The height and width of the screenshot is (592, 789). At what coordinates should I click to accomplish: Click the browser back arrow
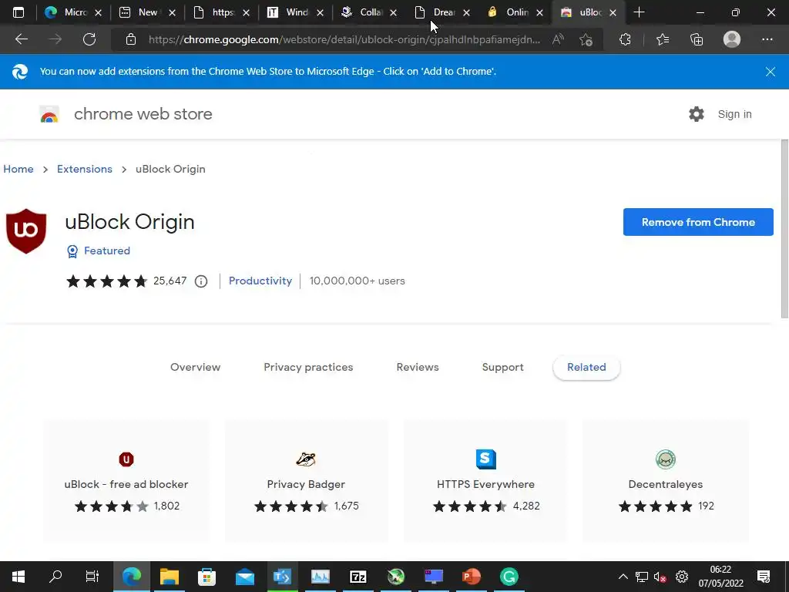pos(21,39)
